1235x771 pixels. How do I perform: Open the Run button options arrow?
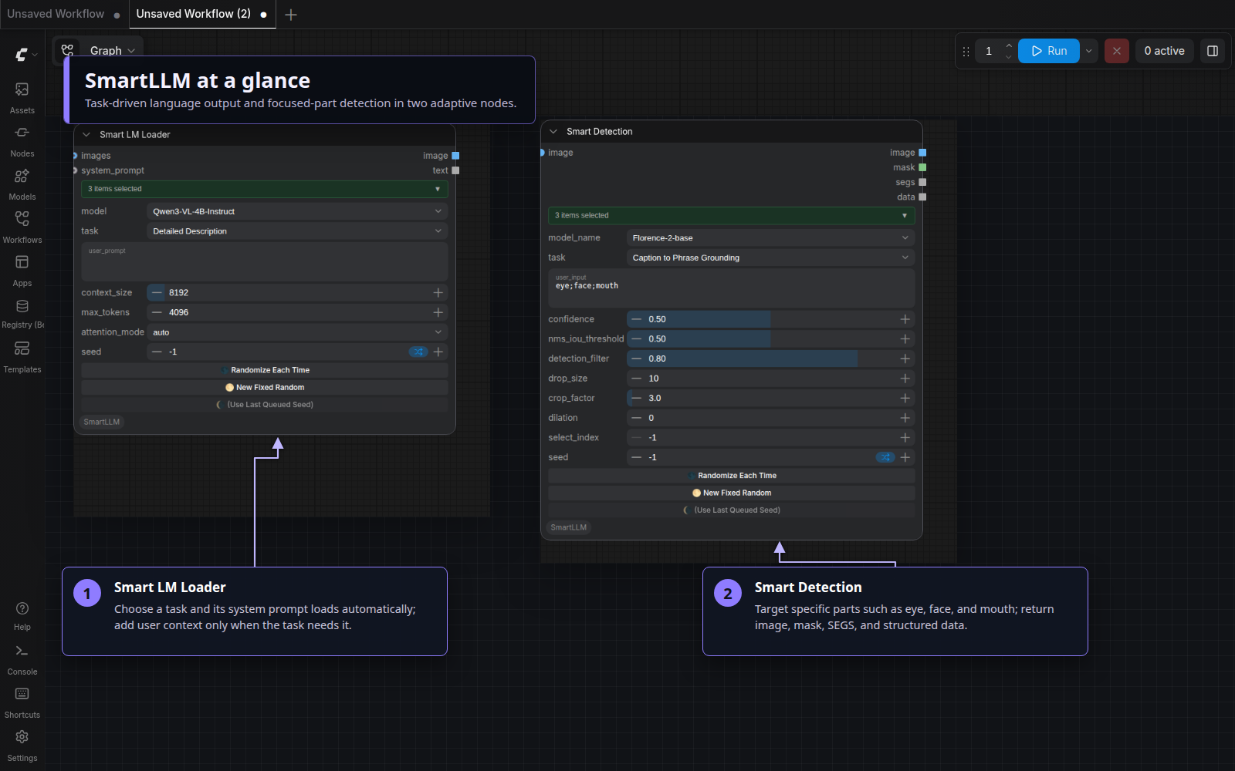pyautogui.click(x=1088, y=51)
